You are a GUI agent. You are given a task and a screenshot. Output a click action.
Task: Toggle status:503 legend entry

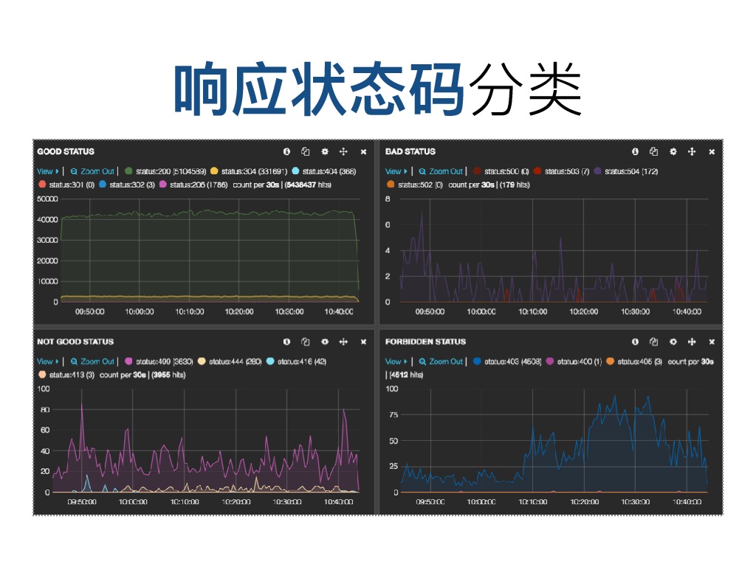(x=562, y=171)
